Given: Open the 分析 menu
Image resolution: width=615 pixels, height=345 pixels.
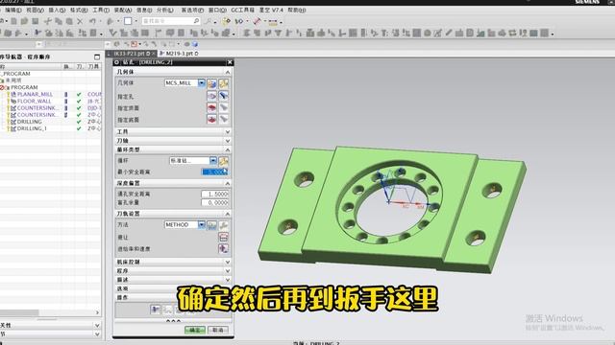Looking at the screenshot, I should 164,10.
